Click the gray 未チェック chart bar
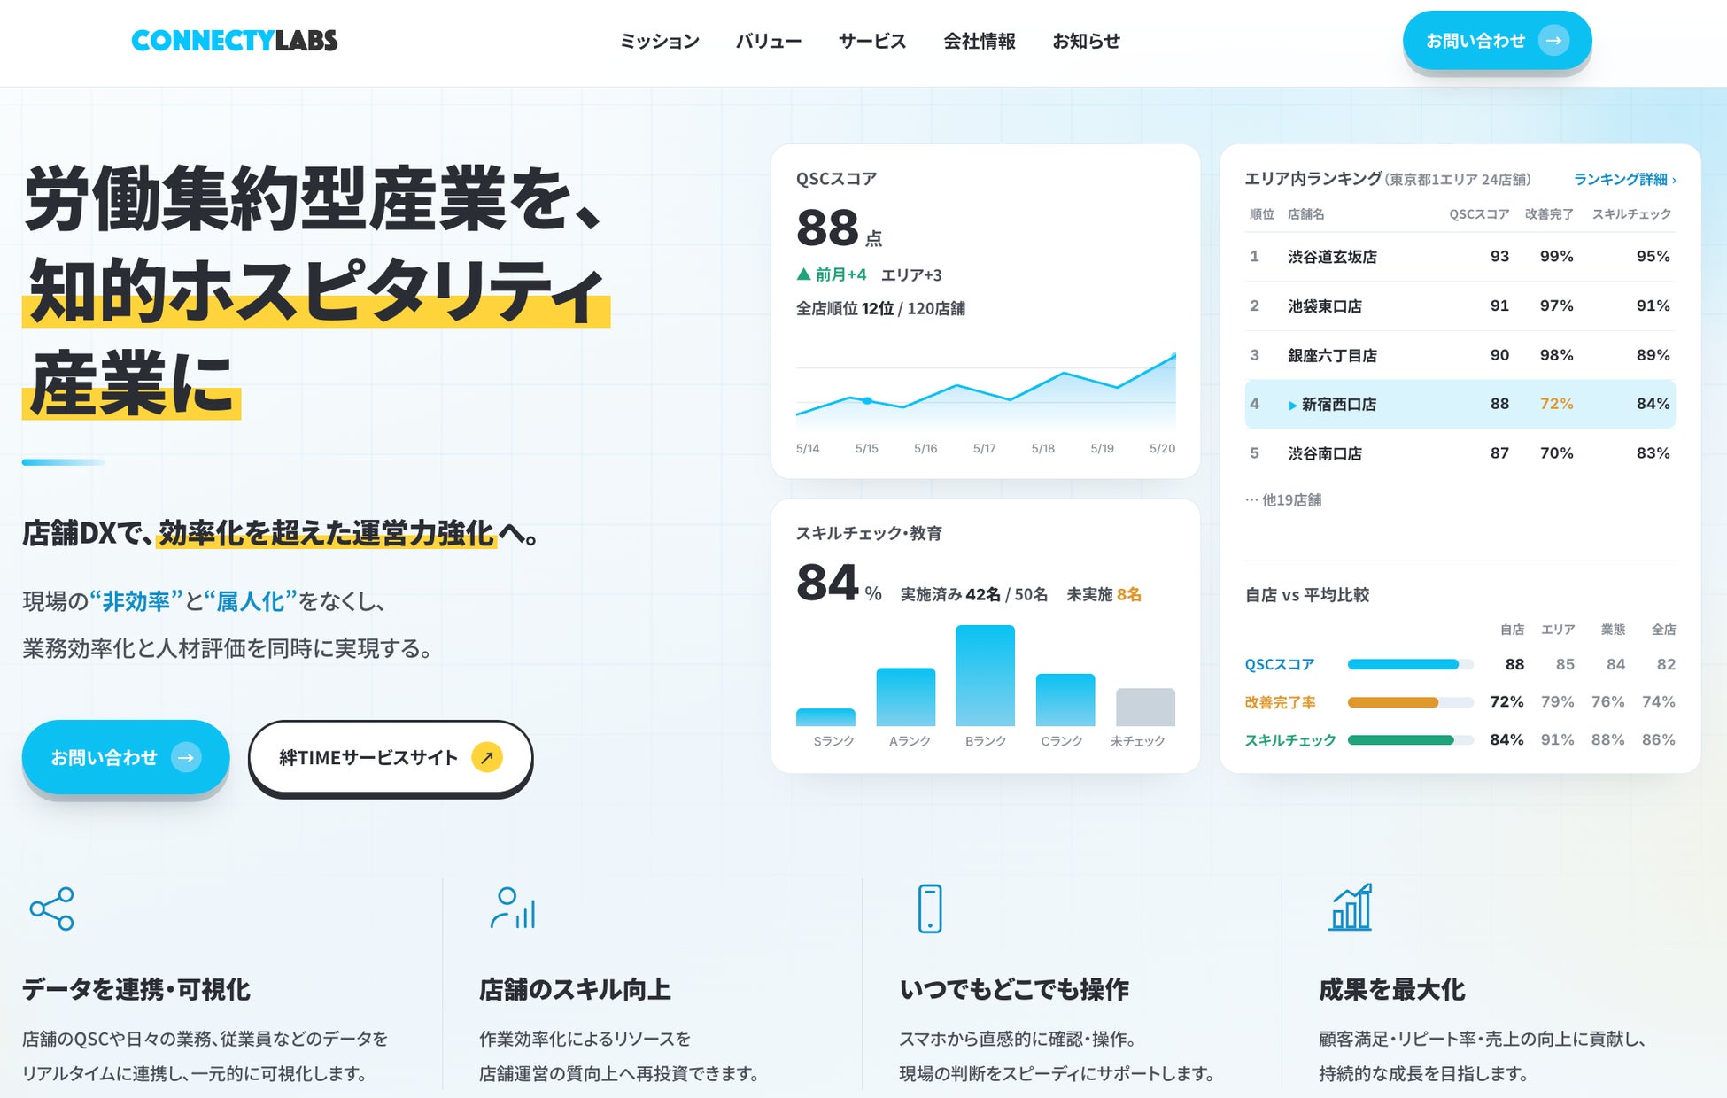This screenshot has height=1098, width=1727. [1145, 708]
